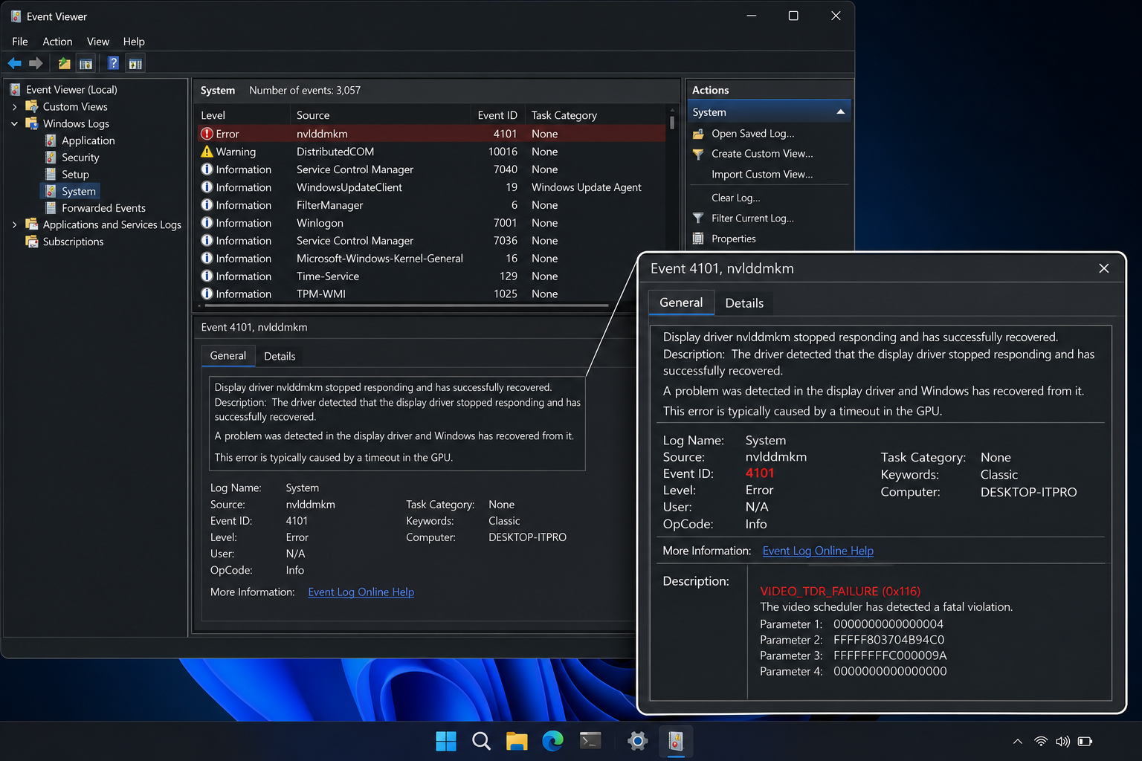Image resolution: width=1142 pixels, height=761 pixels.
Task: Switch to General tab in the lower preview pane
Action: [x=228, y=356]
